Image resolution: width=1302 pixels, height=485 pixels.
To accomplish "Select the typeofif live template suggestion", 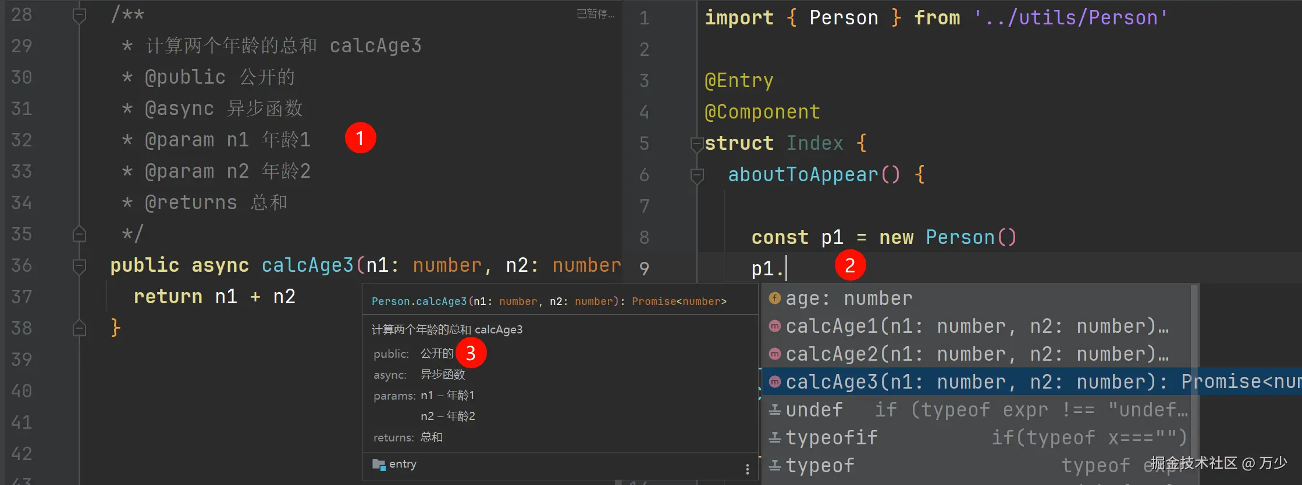I will coord(977,437).
